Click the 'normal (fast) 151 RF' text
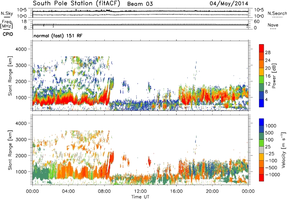 click(x=58, y=36)
